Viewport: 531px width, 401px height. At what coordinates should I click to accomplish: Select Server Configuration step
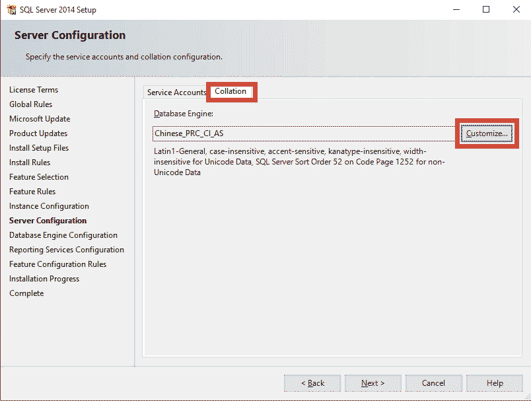click(48, 220)
